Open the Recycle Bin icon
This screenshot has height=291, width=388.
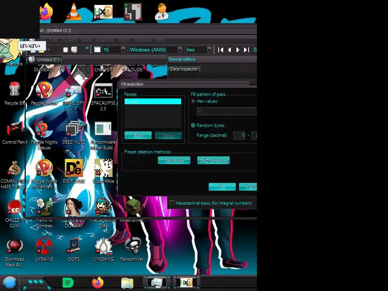click(14, 94)
